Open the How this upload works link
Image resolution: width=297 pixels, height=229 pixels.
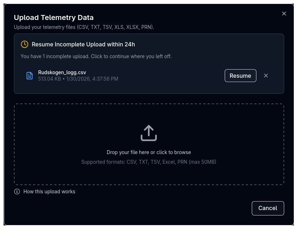(x=49, y=192)
